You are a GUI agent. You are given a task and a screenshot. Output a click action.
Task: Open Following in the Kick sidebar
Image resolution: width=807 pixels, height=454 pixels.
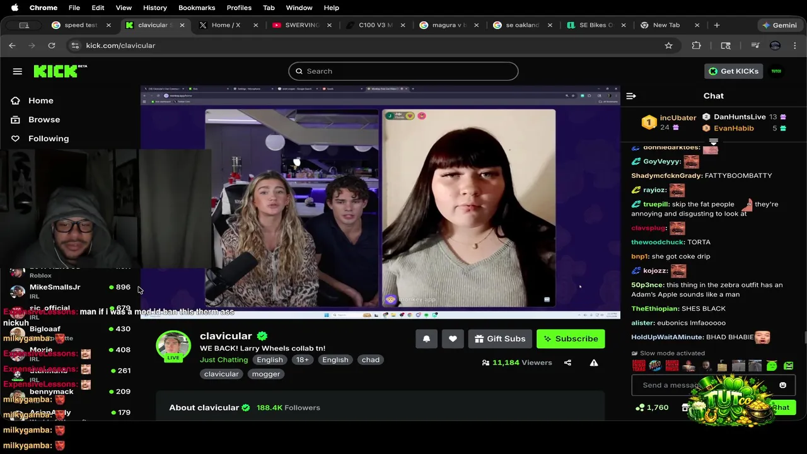tap(49, 139)
